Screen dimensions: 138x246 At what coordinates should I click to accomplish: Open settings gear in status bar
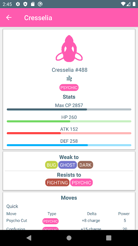click(x=18, y=4)
